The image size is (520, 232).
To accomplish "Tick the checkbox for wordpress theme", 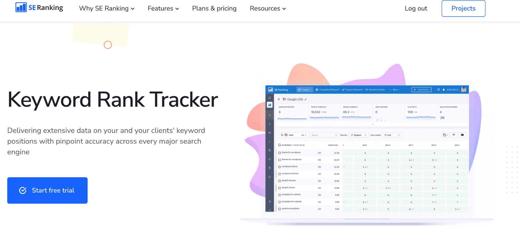I will pos(280,167).
